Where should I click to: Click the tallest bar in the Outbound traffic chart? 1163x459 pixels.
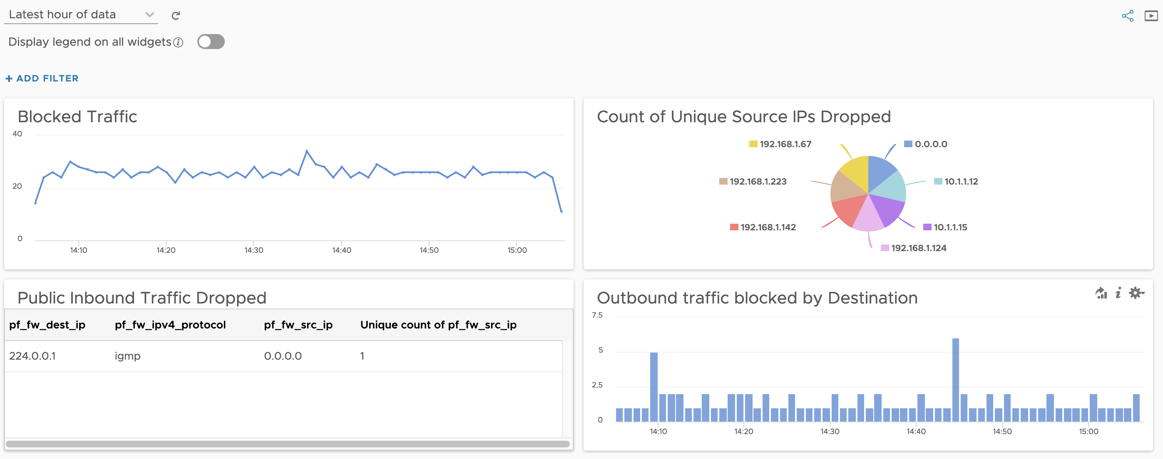[x=955, y=380]
